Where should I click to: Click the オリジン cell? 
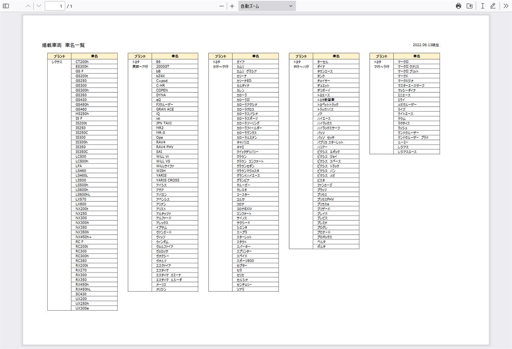pos(175,289)
